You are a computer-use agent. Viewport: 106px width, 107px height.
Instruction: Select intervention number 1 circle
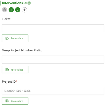pyautogui.click(x=11, y=10)
